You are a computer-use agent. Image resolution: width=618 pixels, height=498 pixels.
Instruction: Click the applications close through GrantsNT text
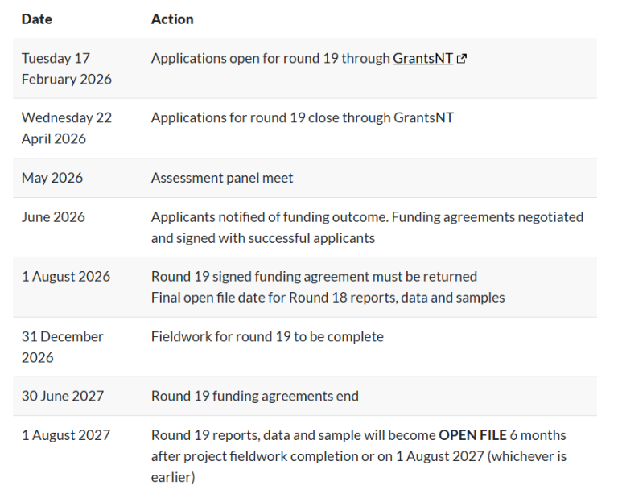click(x=302, y=117)
